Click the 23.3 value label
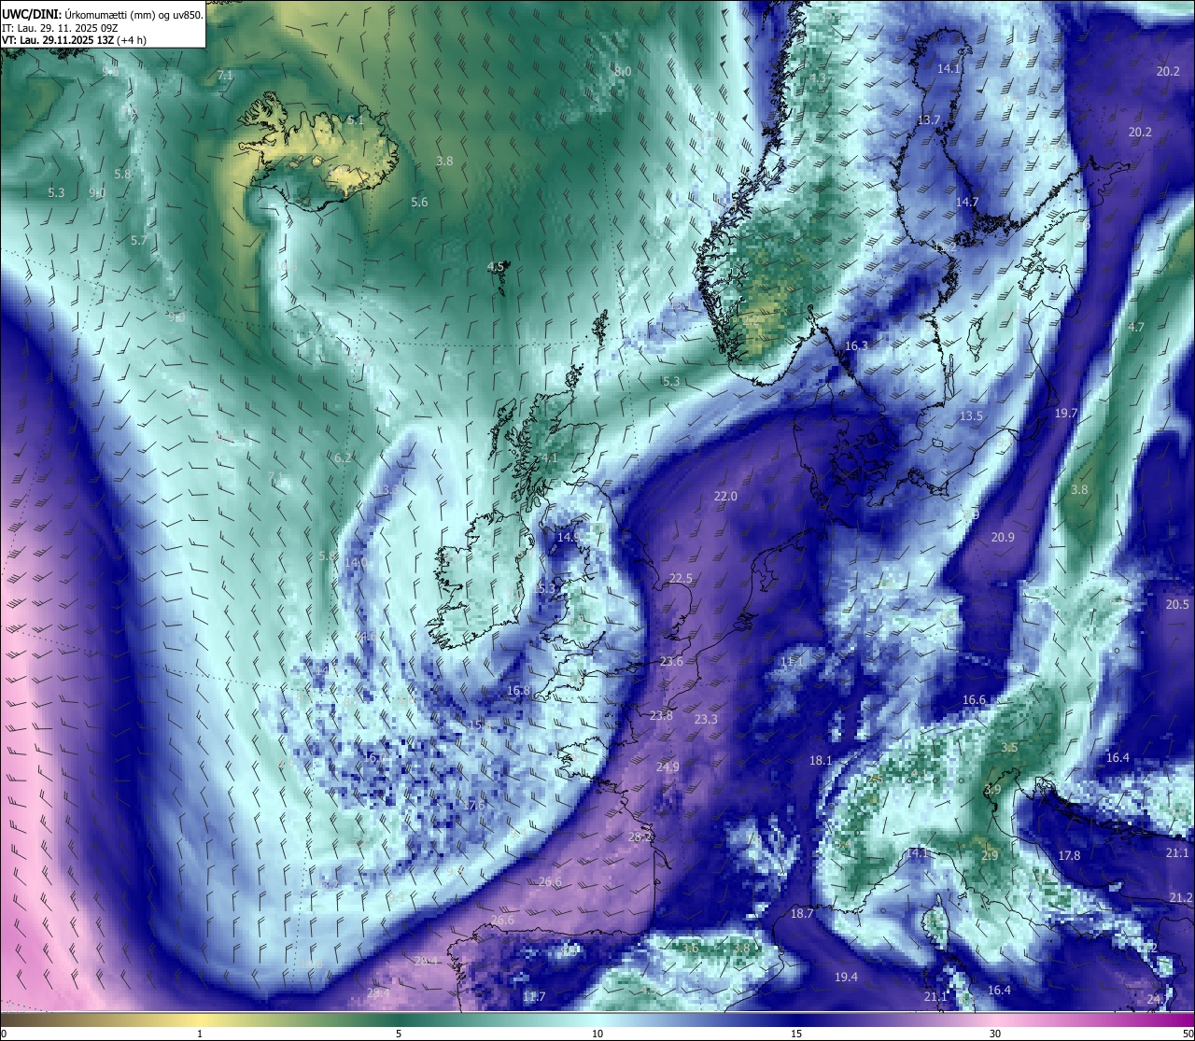Screen dimensions: 1195x1041 coord(706,720)
